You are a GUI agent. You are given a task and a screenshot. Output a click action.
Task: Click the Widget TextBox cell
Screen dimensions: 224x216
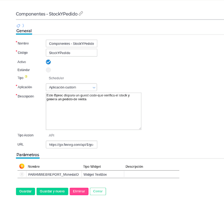[x=102, y=175]
